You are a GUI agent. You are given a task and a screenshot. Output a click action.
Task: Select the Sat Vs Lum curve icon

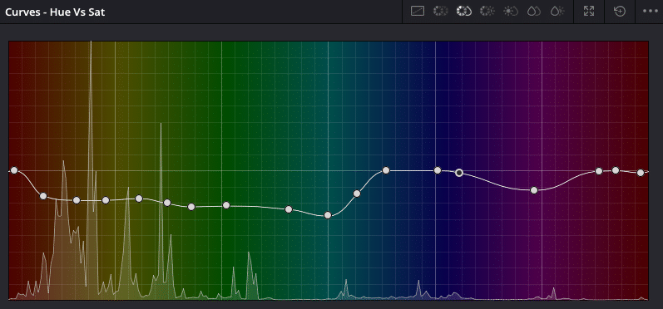click(557, 11)
